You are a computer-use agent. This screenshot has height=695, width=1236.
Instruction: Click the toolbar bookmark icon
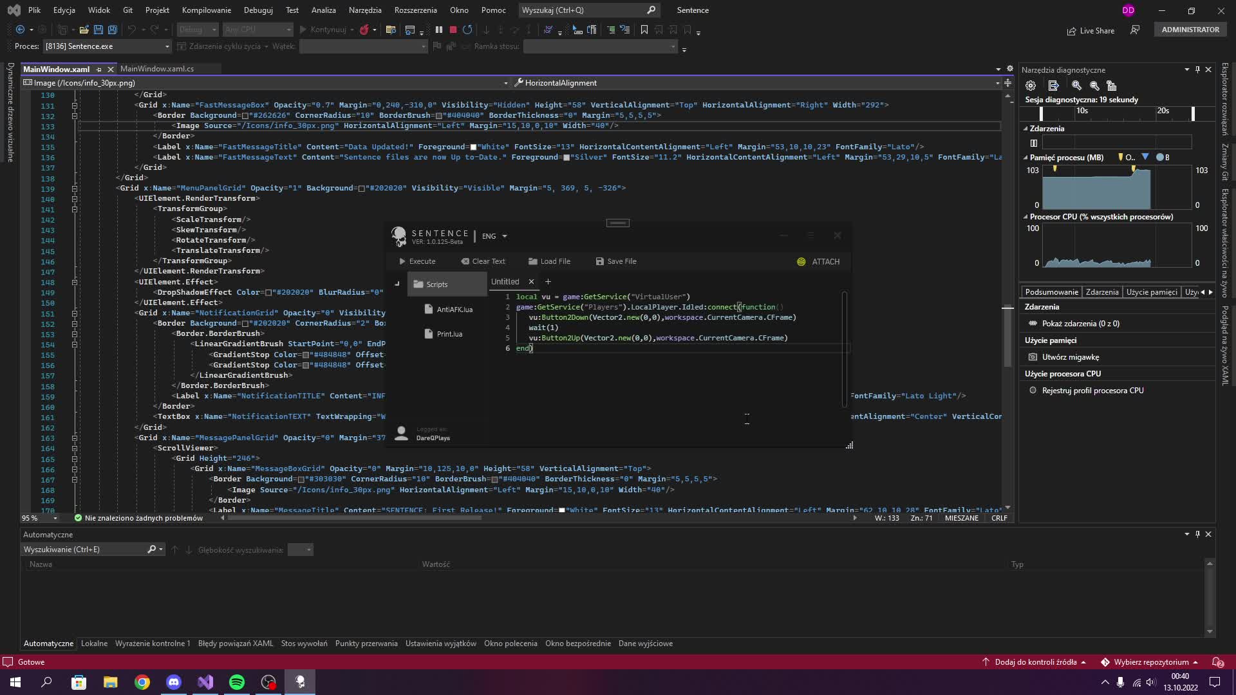click(644, 30)
